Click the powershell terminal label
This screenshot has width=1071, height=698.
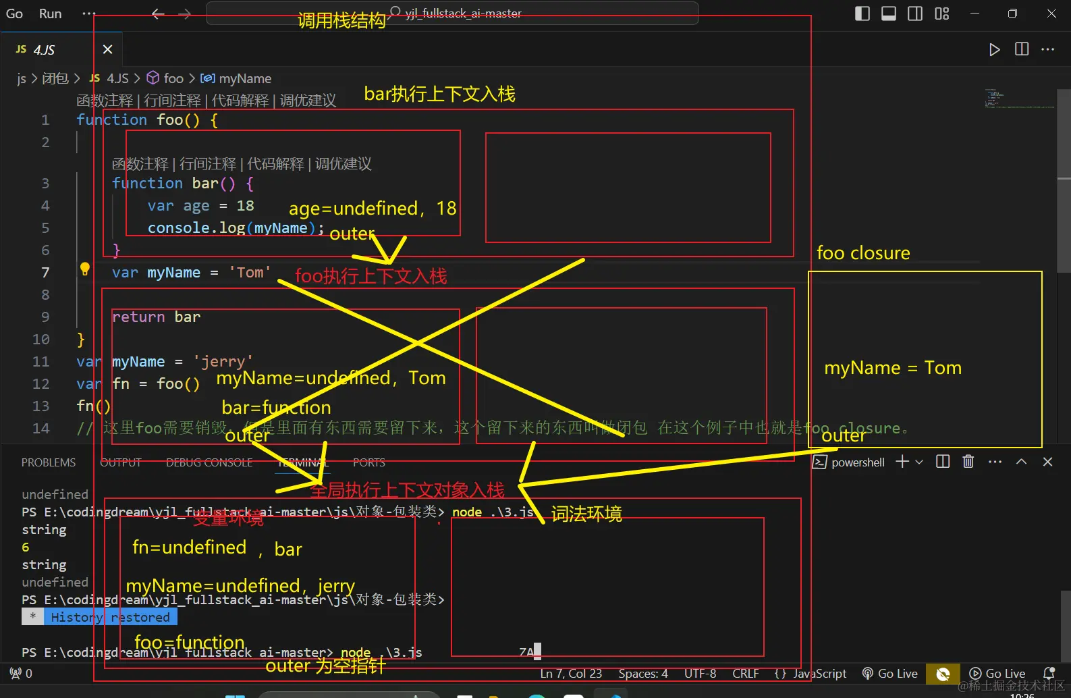point(848,462)
